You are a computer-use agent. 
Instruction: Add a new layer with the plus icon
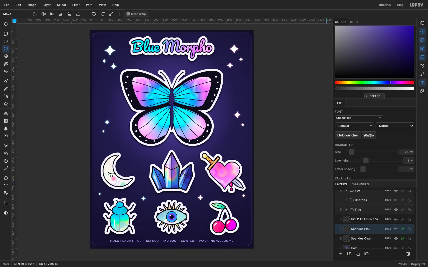[341, 254]
